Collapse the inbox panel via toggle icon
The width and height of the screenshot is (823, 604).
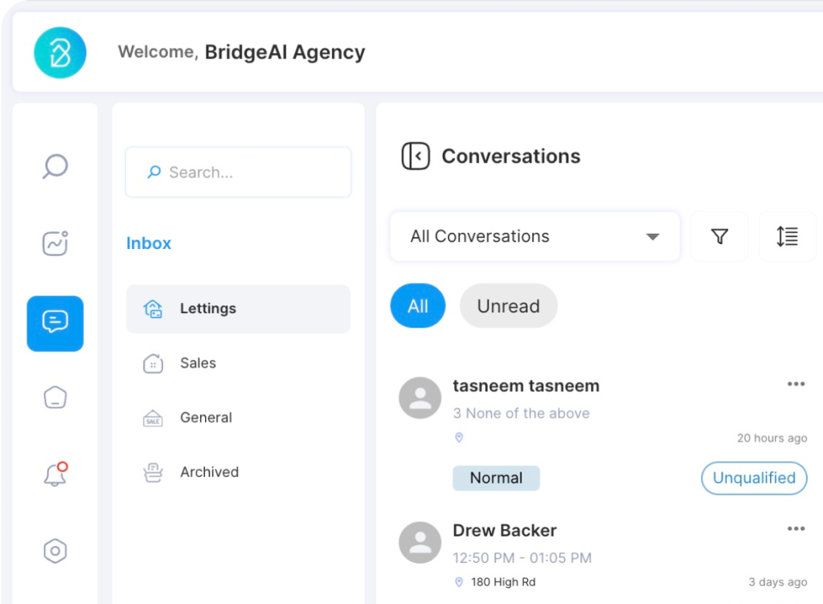pos(416,156)
